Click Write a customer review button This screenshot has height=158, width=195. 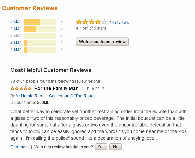tap(102, 42)
